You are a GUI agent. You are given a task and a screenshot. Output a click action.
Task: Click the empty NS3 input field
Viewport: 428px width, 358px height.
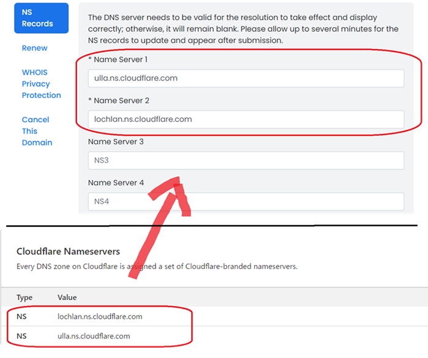tap(246, 160)
